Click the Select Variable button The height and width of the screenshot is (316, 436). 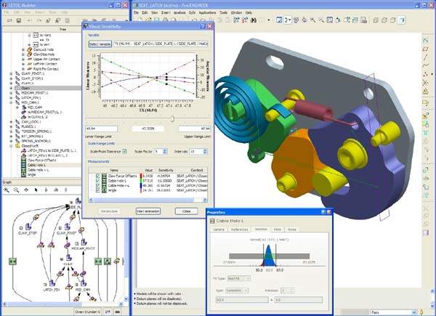tap(100, 44)
